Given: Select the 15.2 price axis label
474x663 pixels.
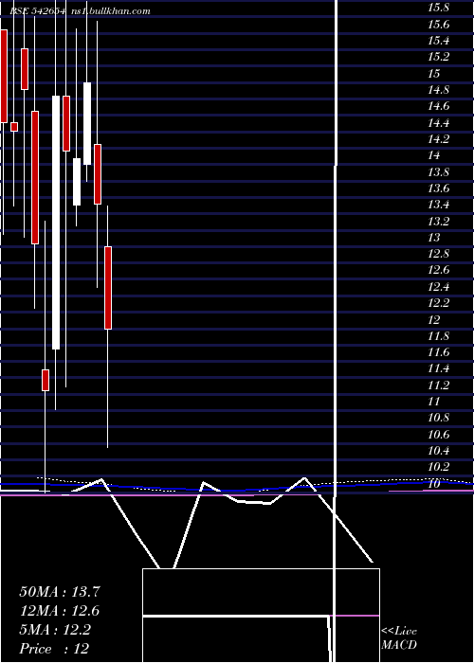Looking at the screenshot, I should (438, 57).
